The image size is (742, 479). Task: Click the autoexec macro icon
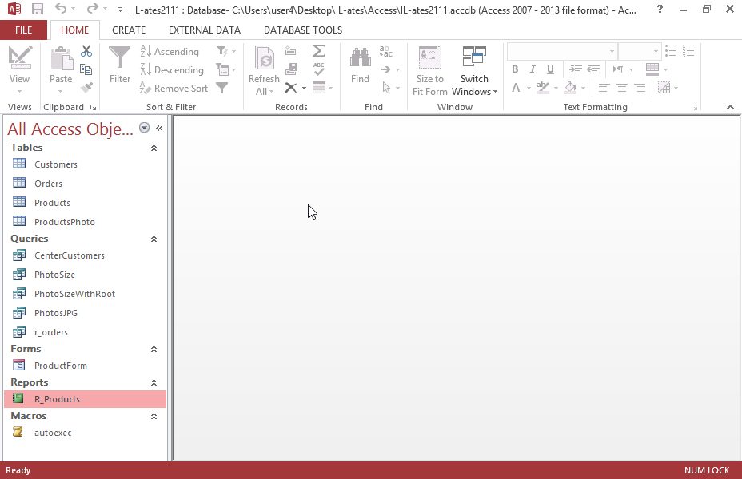[x=18, y=432]
